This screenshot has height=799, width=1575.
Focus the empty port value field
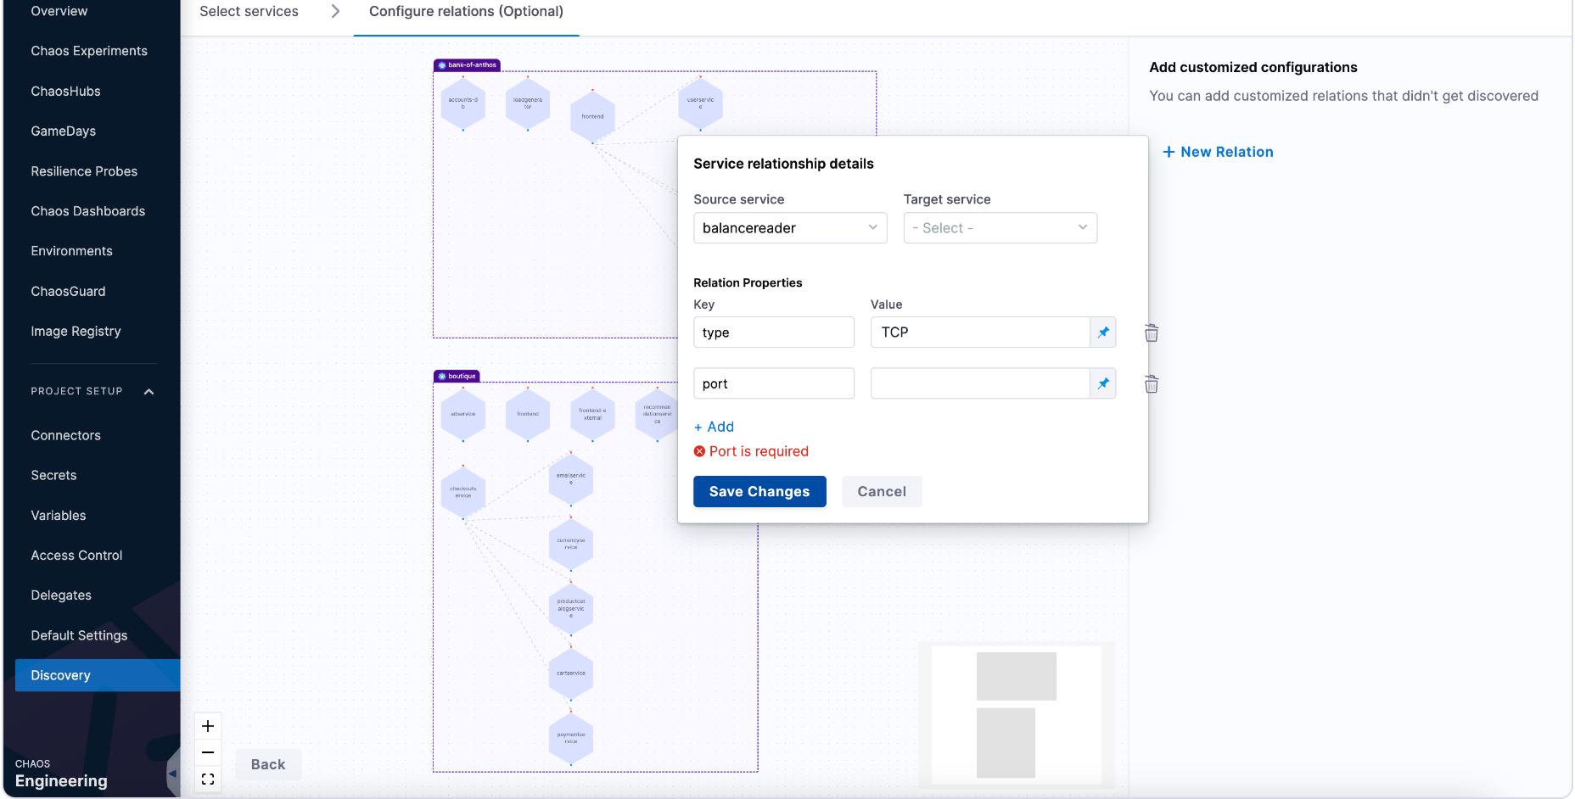980,383
